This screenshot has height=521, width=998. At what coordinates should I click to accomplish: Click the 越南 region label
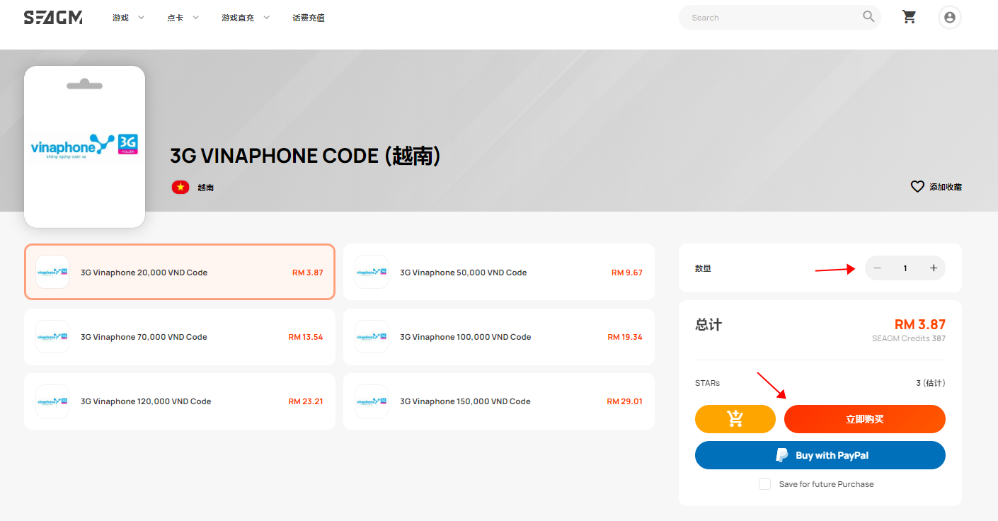(x=205, y=188)
